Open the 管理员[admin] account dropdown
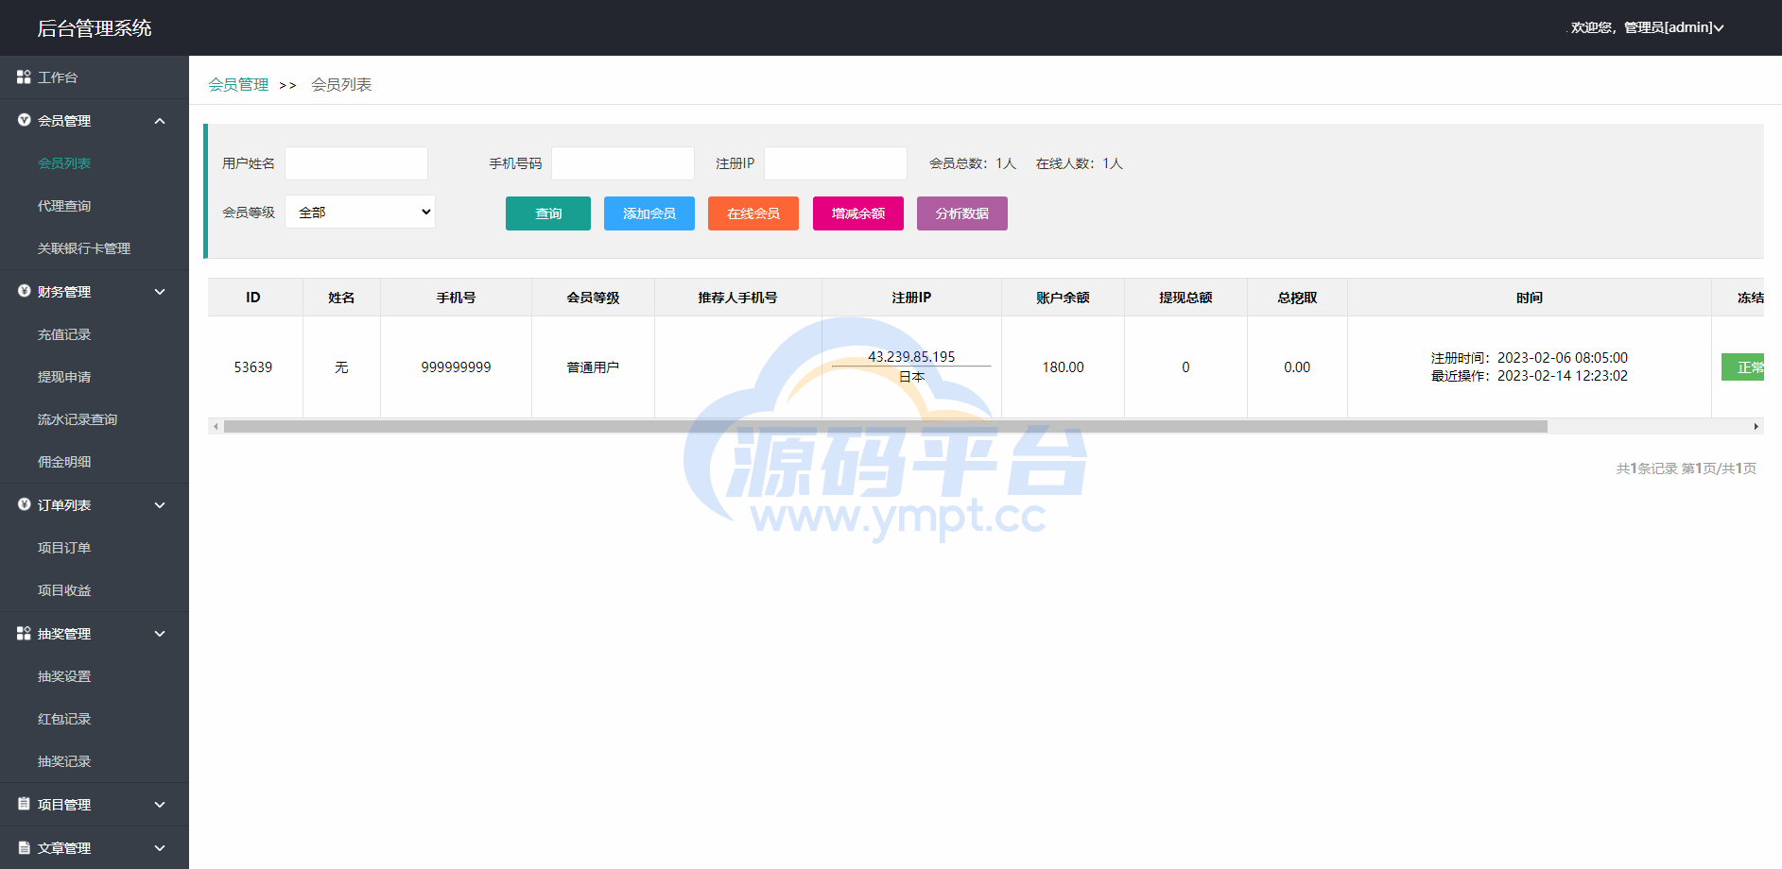This screenshot has height=869, width=1782. point(1647,27)
